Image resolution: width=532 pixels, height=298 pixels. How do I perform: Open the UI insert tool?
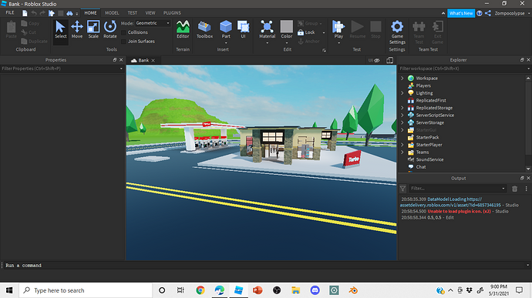point(243,30)
